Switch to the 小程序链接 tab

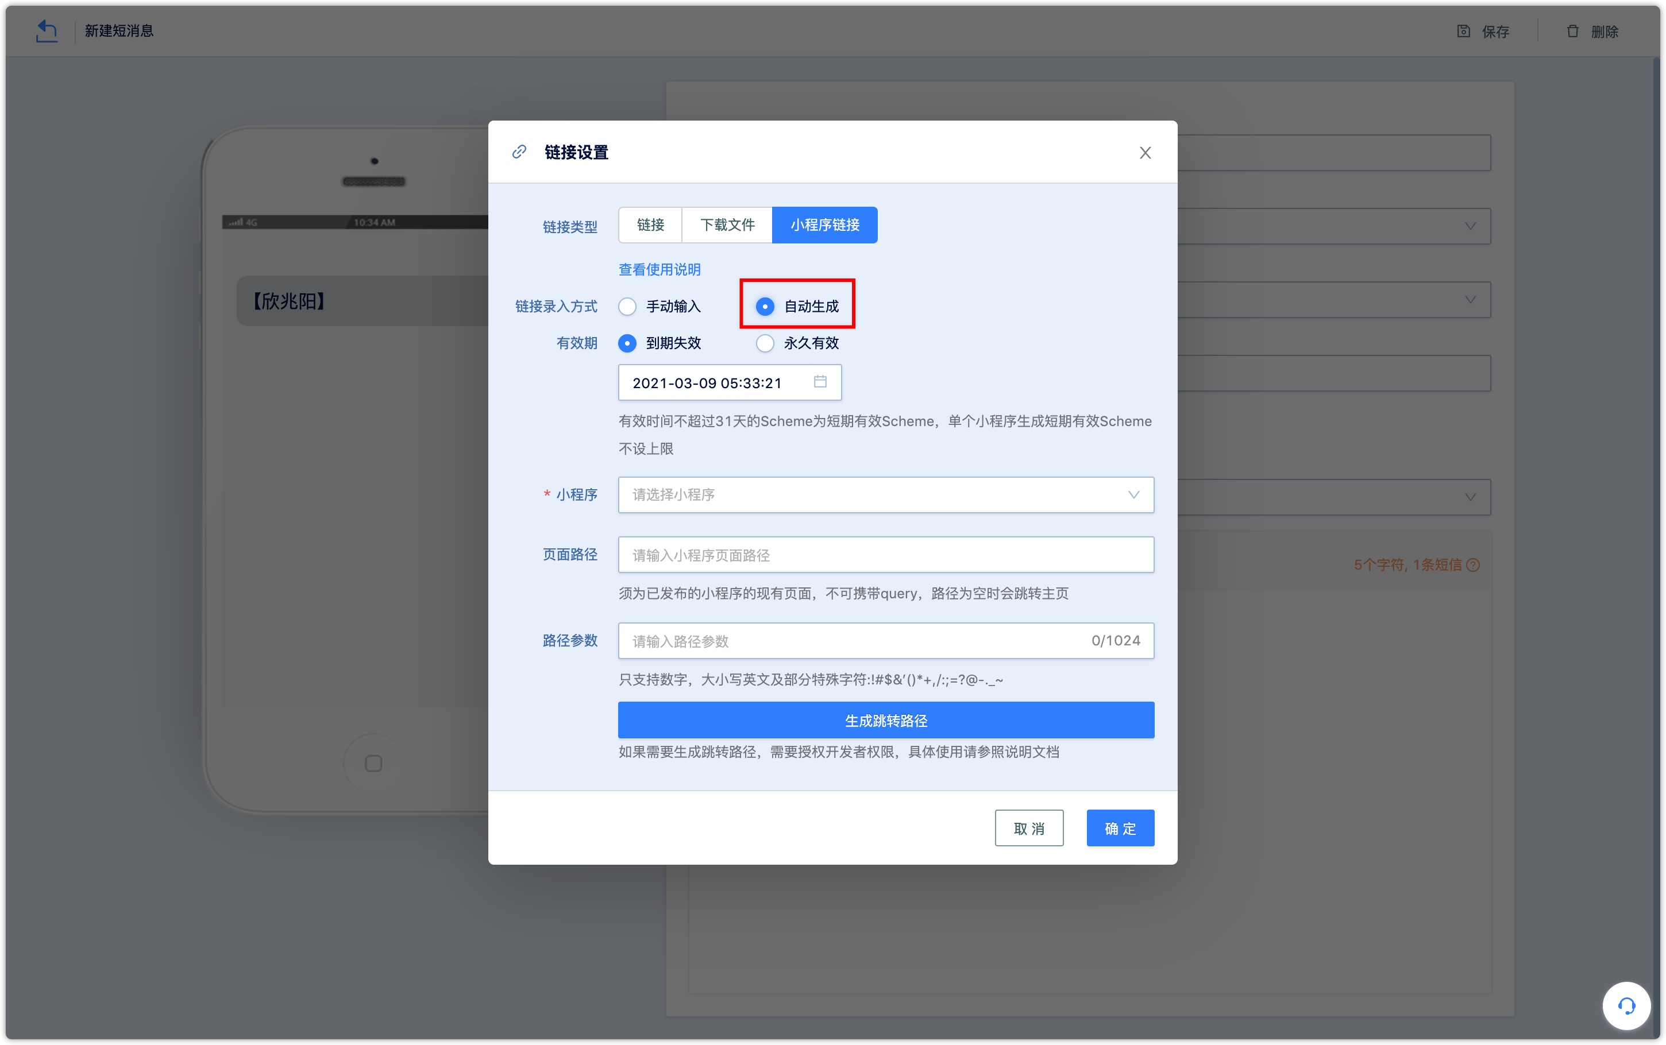coord(825,225)
